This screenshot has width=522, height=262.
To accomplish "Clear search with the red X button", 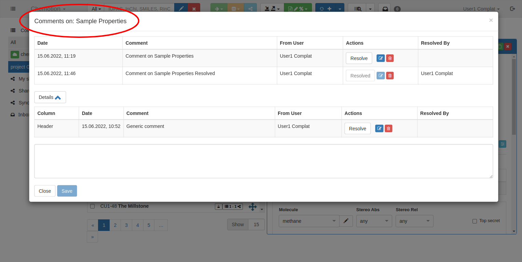I will tap(194, 9).
